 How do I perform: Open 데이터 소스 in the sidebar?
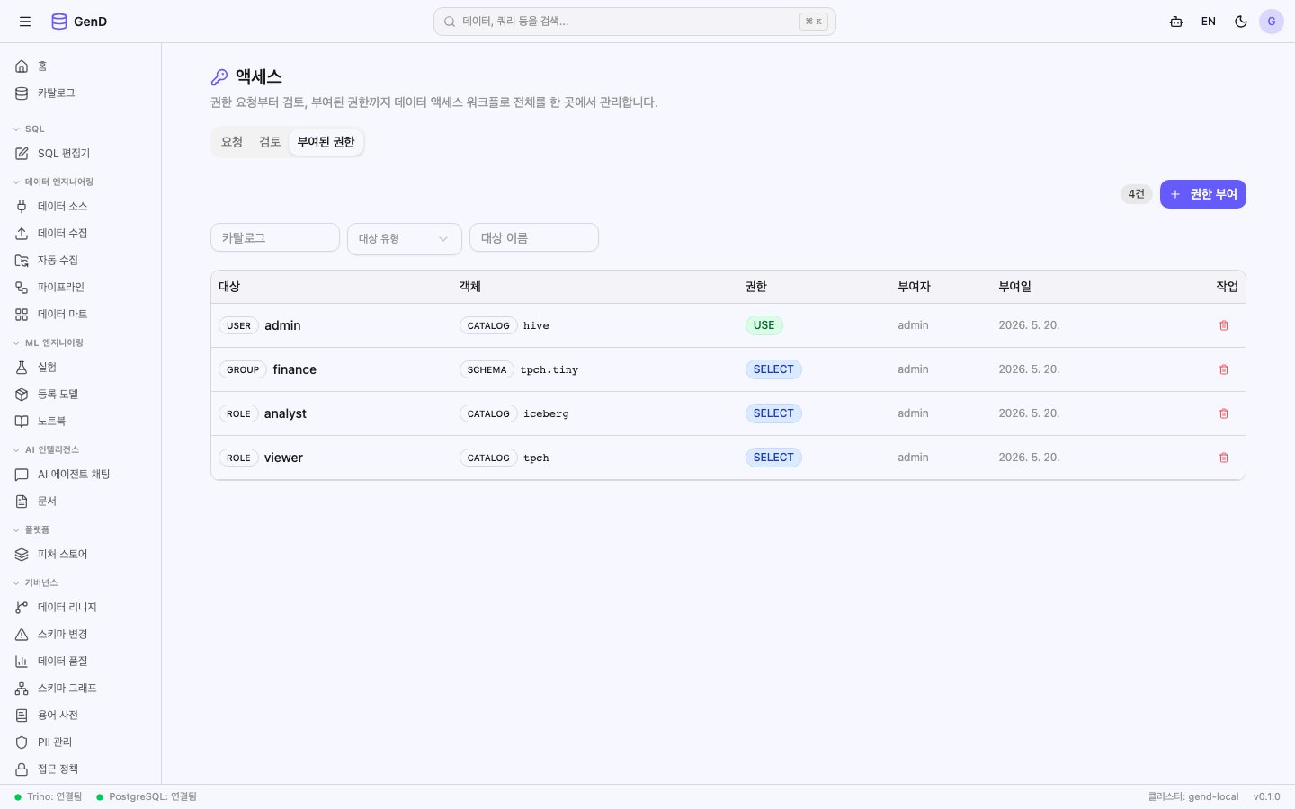click(81, 207)
